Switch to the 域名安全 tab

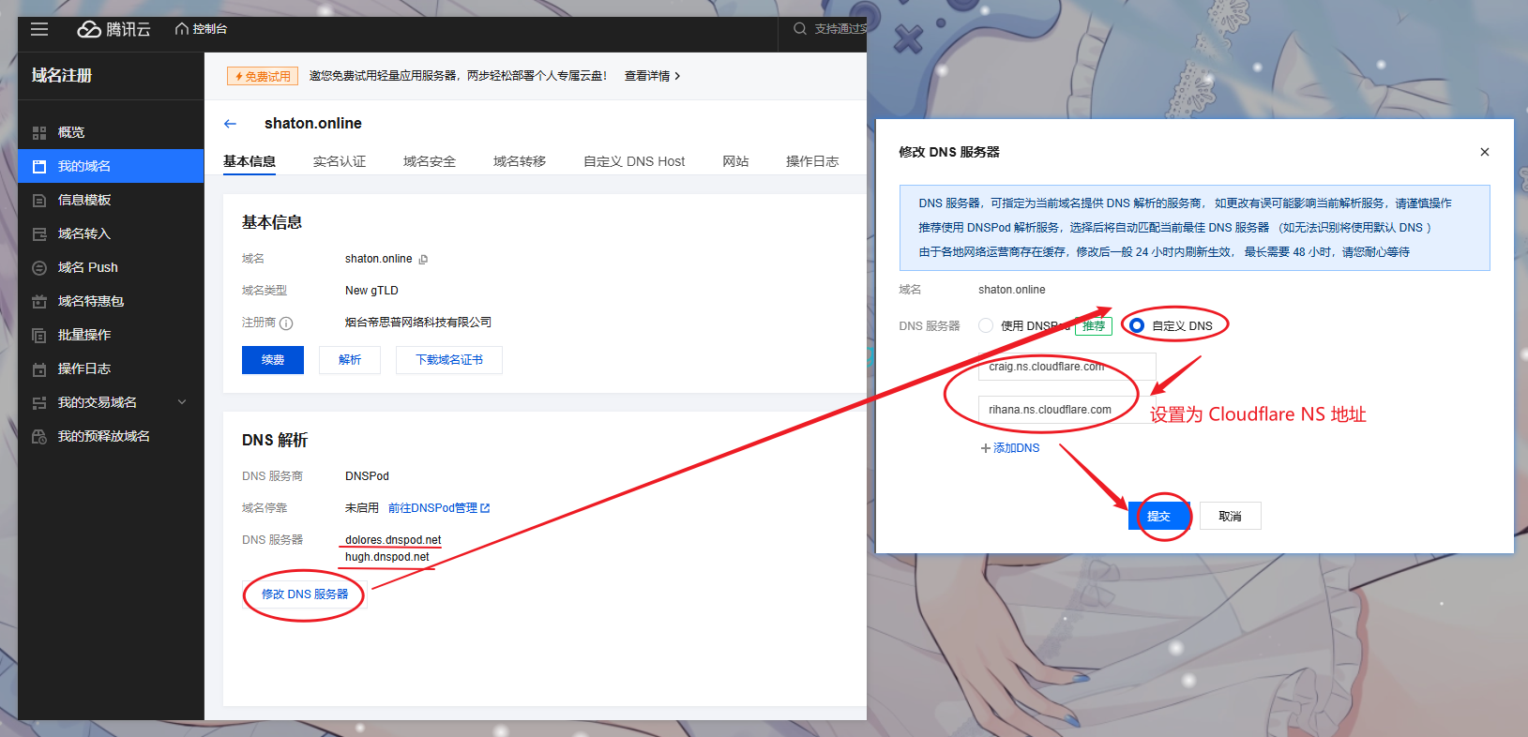tap(430, 161)
